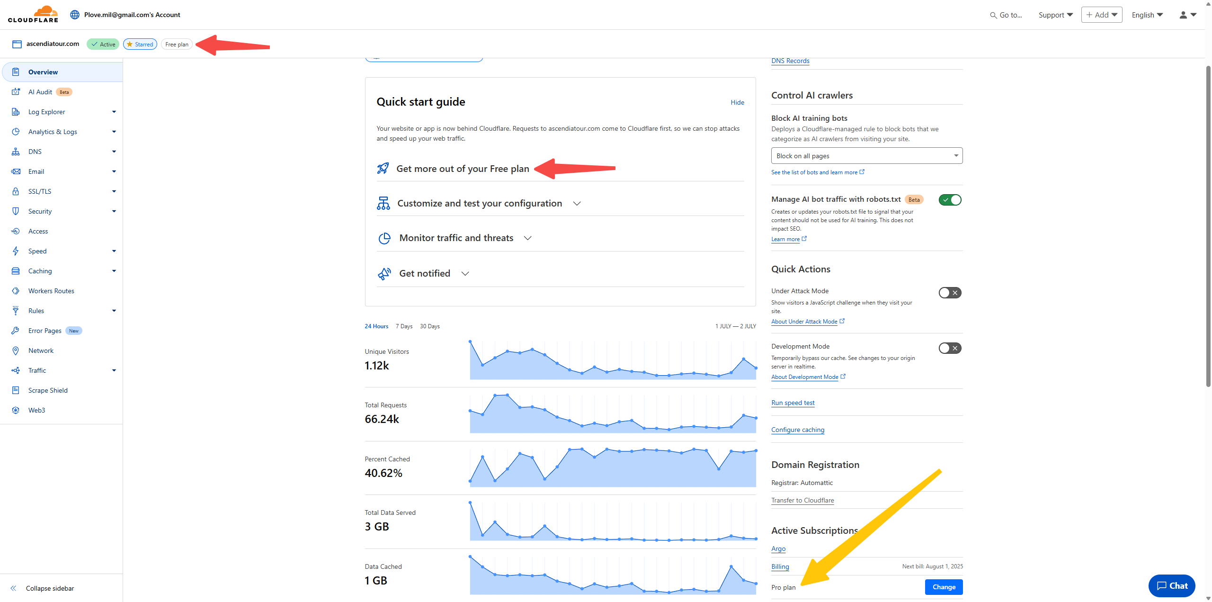Click the Web3 sidebar icon
The height and width of the screenshot is (602, 1212).
click(x=16, y=410)
